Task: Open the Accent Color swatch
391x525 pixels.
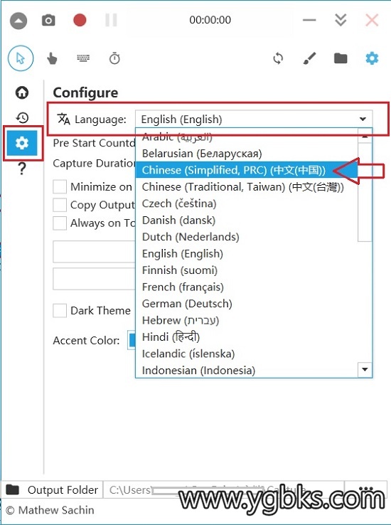Action: [132, 340]
